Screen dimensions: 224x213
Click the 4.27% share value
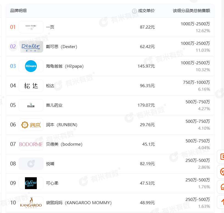(204, 109)
